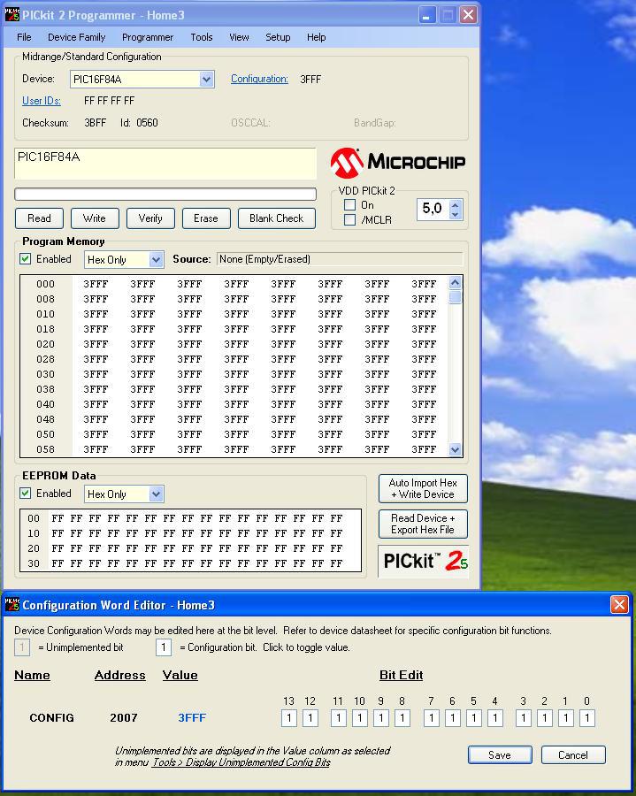Click the Verify button

[150, 218]
